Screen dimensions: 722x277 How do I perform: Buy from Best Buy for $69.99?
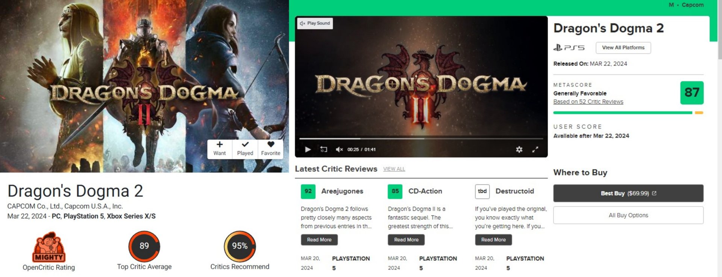628,193
